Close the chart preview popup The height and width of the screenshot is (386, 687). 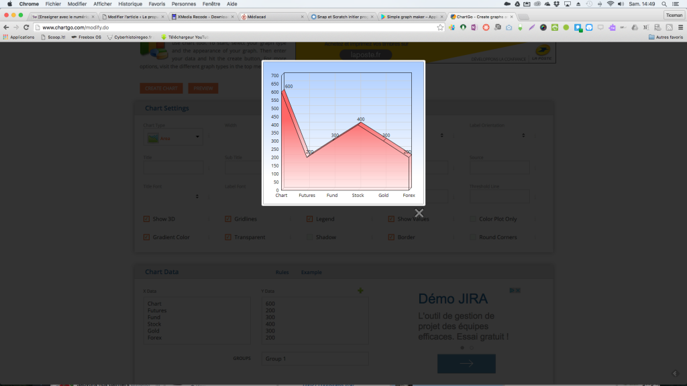419,213
